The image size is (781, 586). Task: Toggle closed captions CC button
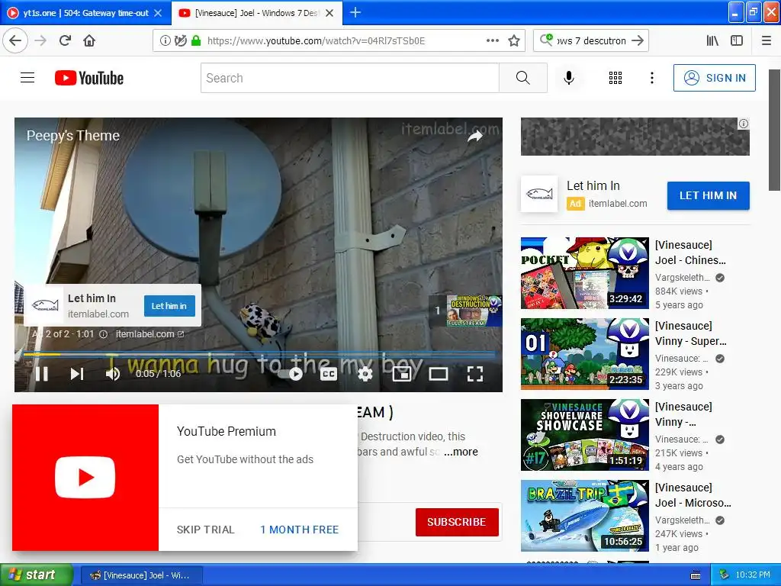coord(329,374)
